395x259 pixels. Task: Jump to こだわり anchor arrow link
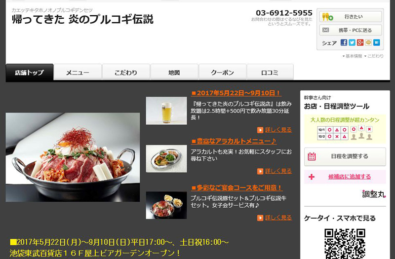[x=374, y=56]
